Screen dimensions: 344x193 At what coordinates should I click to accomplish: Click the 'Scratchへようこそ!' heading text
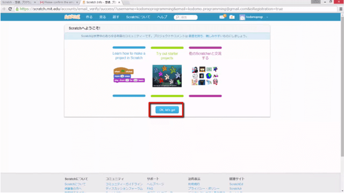tap(84, 28)
